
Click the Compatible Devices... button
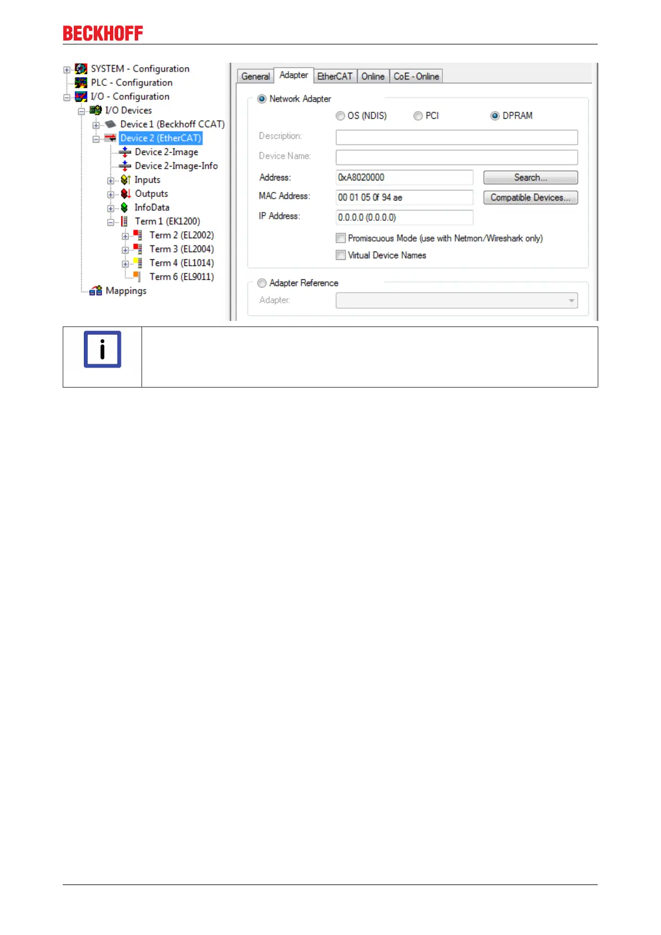coord(531,198)
